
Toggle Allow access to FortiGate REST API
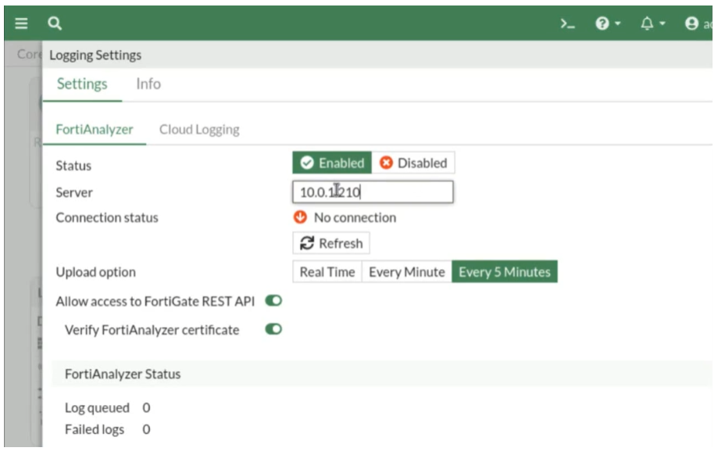tap(273, 301)
